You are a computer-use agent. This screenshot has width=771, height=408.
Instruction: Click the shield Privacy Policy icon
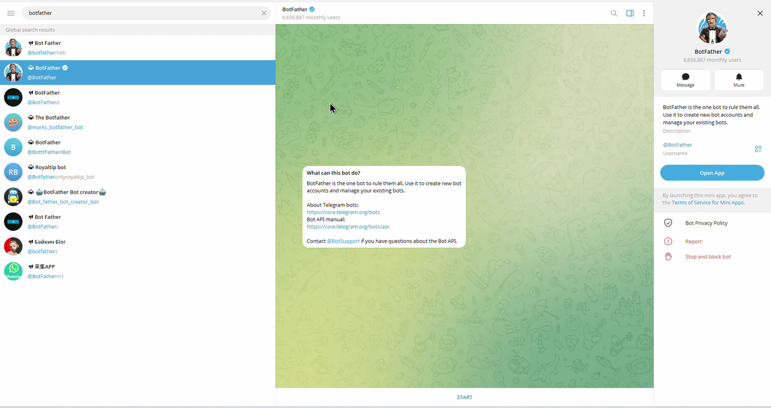tap(668, 223)
